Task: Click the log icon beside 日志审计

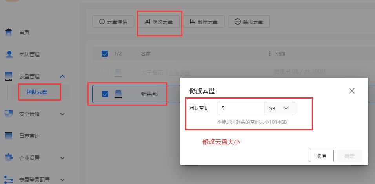Action: pos(9,136)
